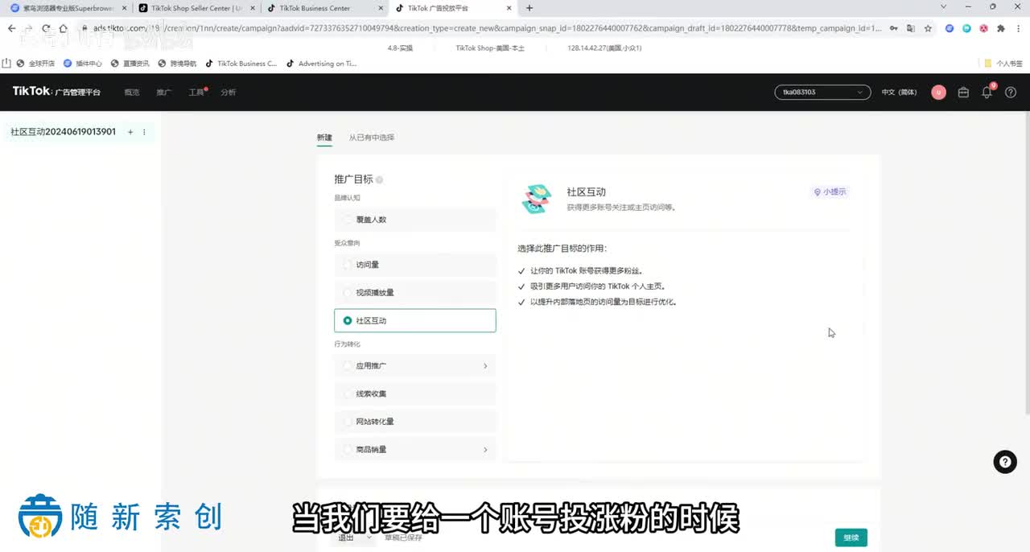Open the briefcase business center icon
This screenshot has height=552, width=1030.
pyautogui.click(x=963, y=93)
